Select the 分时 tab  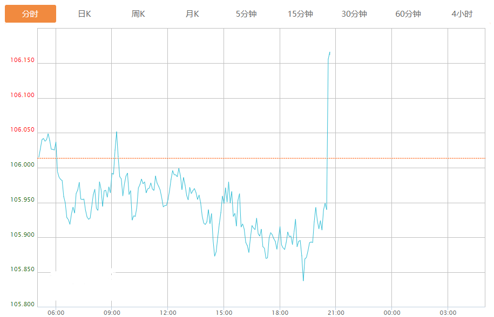click(30, 14)
